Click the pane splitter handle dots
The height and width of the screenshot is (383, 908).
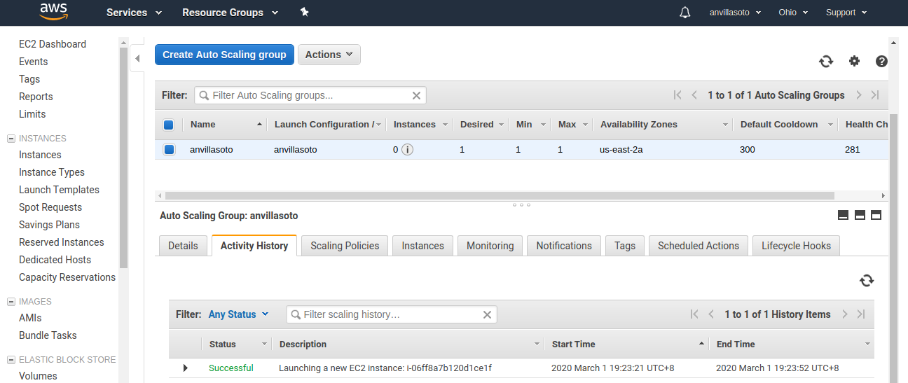pyautogui.click(x=521, y=205)
